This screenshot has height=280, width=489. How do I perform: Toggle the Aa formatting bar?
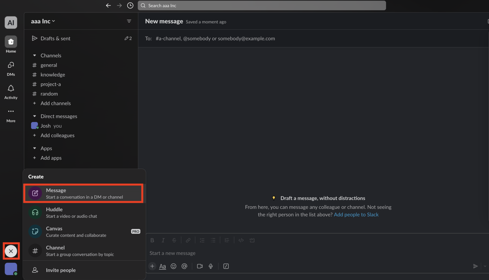pyautogui.click(x=162, y=266)
